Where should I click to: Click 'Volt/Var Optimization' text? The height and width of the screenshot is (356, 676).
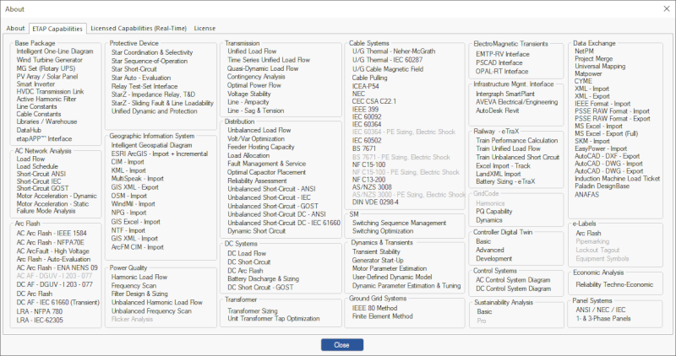pos(256,139)
